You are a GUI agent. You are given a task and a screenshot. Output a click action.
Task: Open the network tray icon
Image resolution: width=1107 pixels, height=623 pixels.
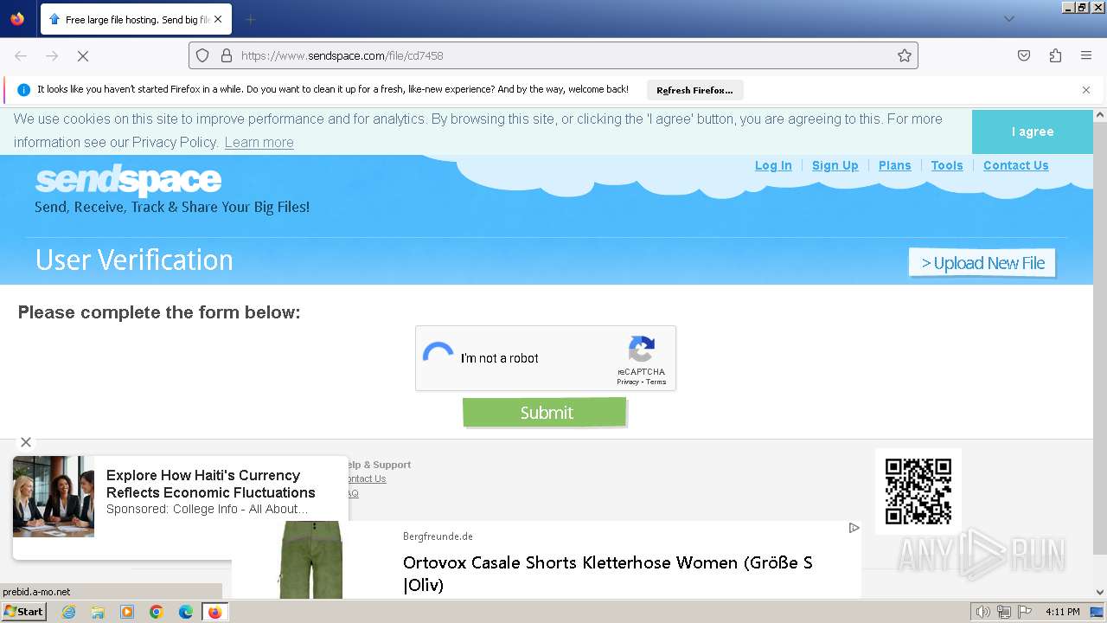[1003, 612]
